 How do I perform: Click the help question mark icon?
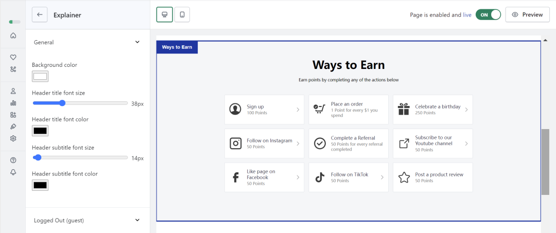[13, 160]
